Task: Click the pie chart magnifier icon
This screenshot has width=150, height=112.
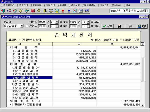Action: point(15,11)
